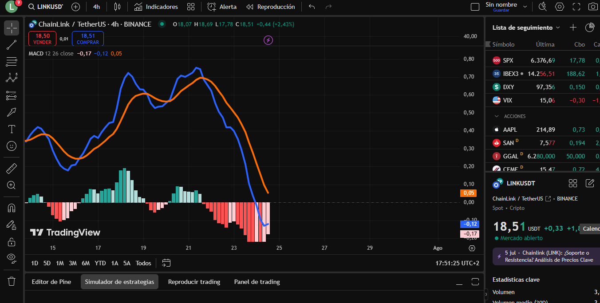This screenshot has width=600, height=303.
Task: Select the zoom in tool
Action: pyautogui.click(x=12, y=185)
